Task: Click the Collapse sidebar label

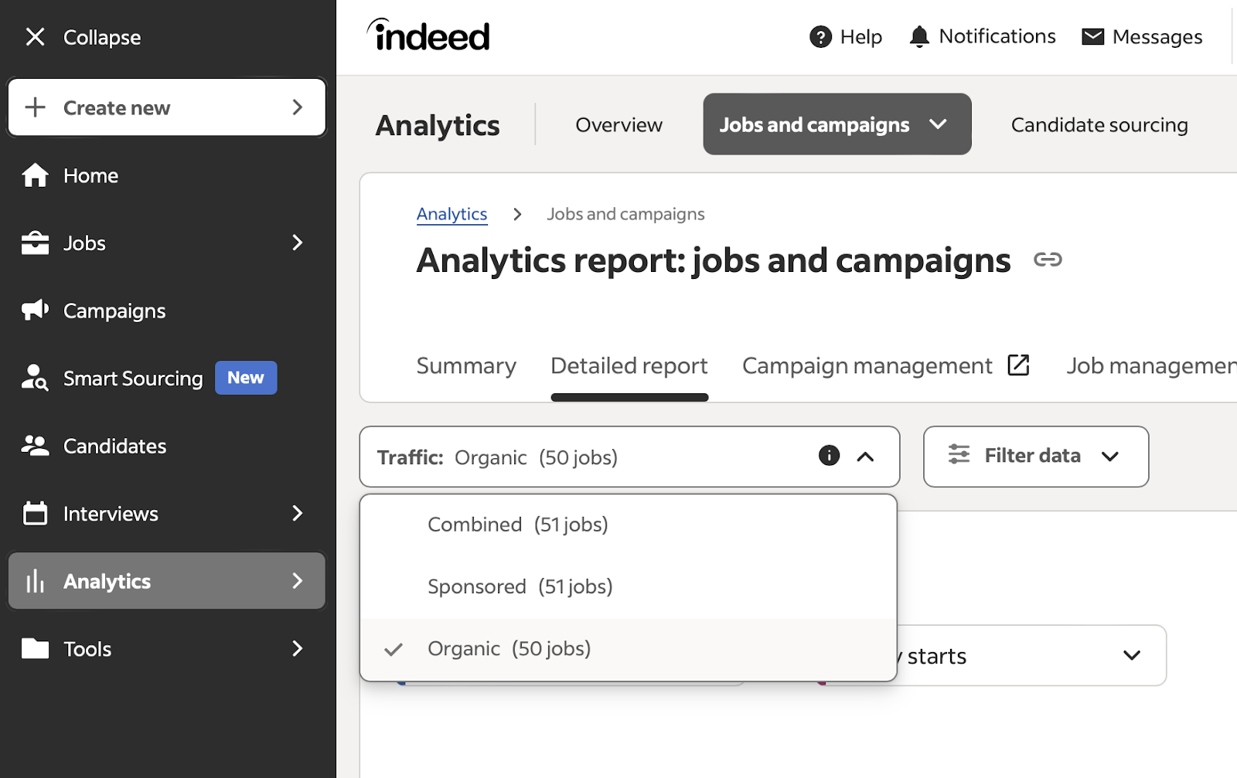Action: tap(102, 37)
